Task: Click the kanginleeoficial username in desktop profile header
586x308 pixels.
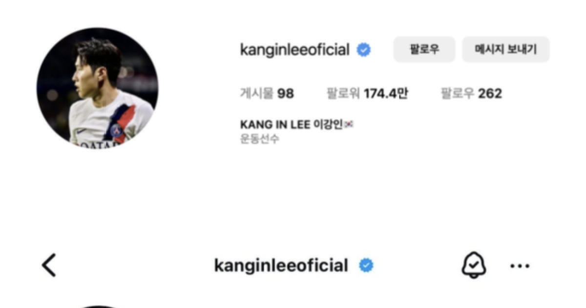Action: (295, 50)
